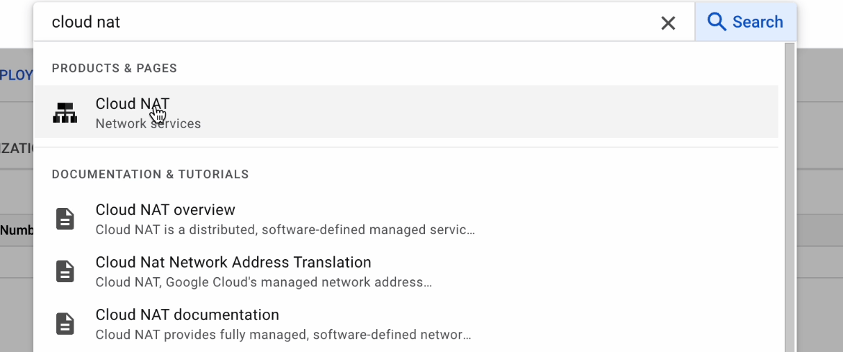843x352 pixels.
Task: Click the Cloud NAT documentation page icon
Action: [65, 324]
